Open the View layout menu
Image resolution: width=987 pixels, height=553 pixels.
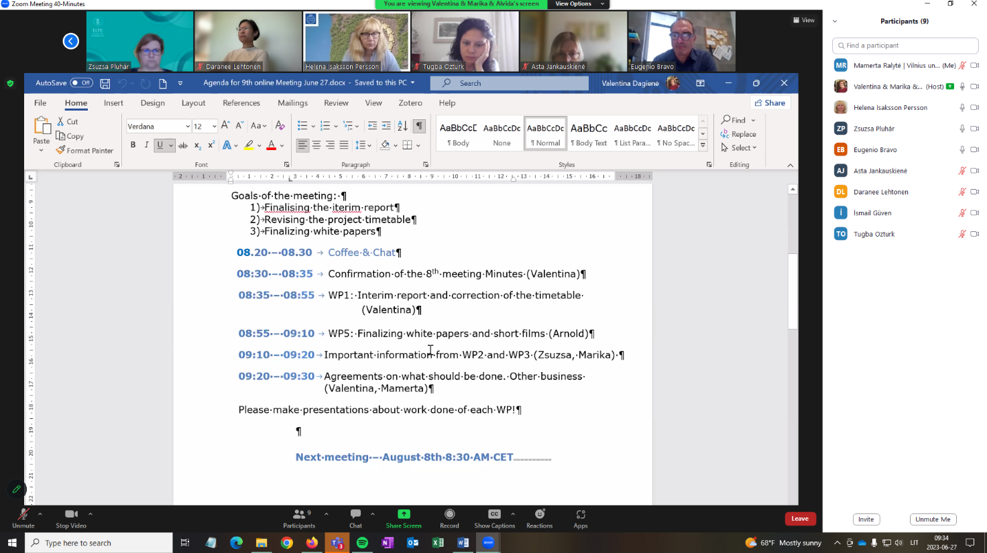804,20
